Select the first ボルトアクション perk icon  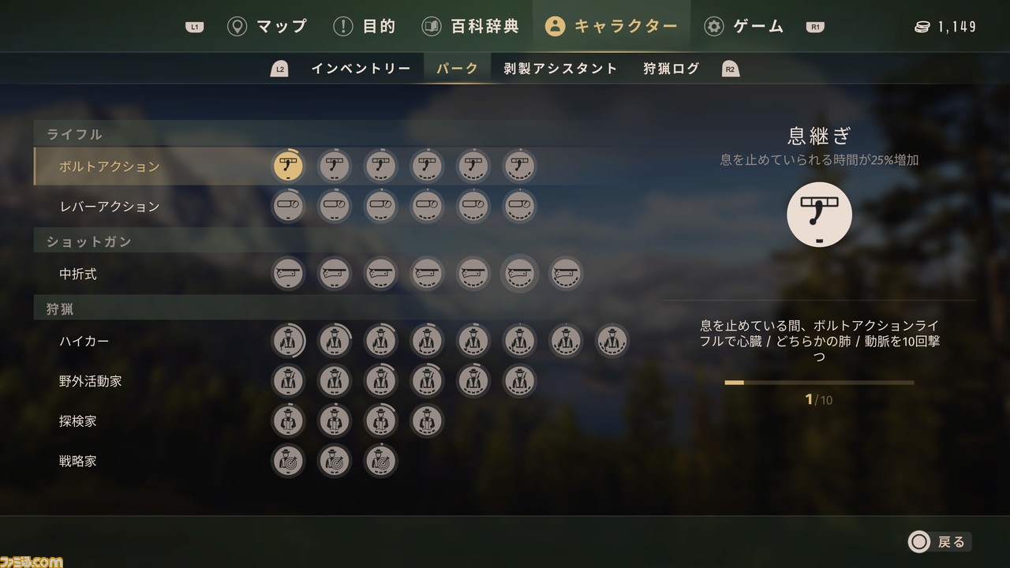[288, 166]
